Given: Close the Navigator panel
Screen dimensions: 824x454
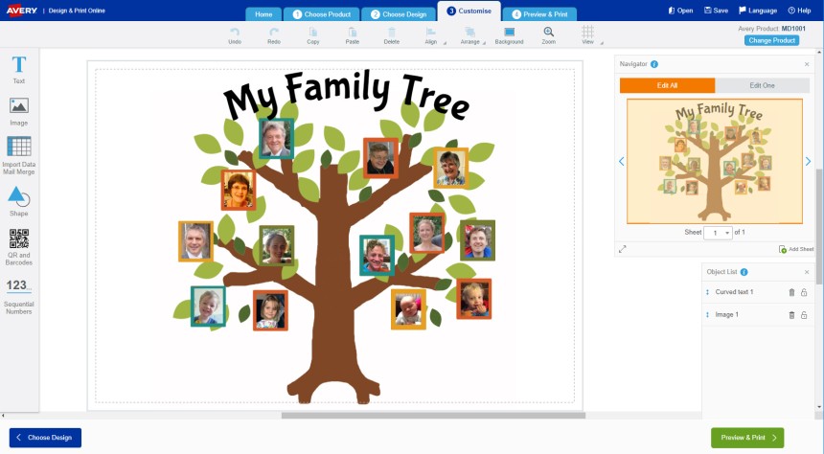Looking at the screenshot, I should pos(807,64).
